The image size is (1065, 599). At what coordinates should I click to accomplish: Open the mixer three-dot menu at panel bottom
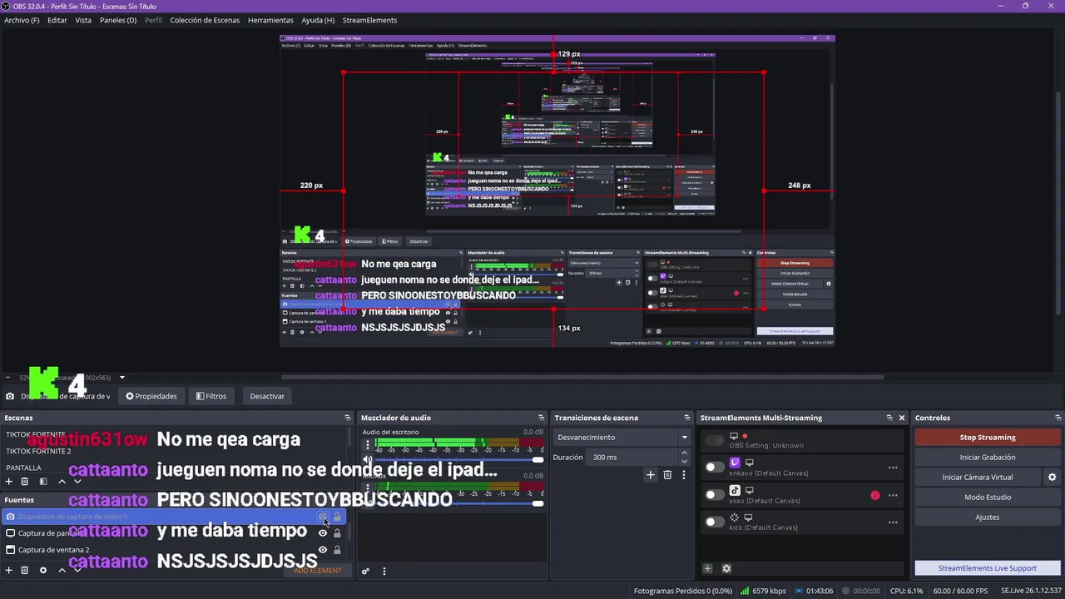[384, 571]
